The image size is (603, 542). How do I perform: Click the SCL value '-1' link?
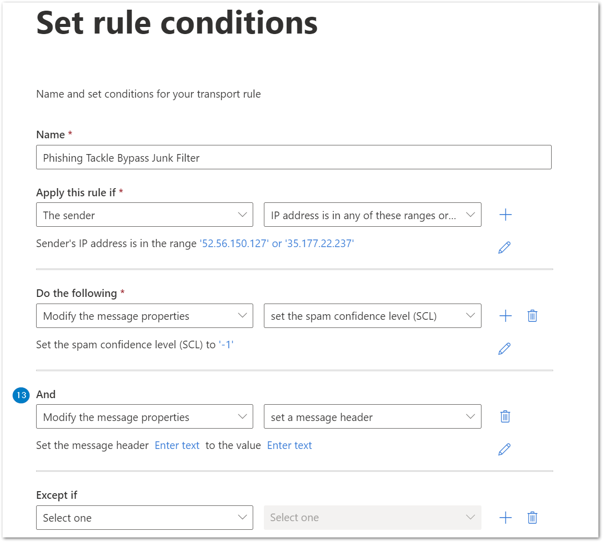click(x=226, y=345)
